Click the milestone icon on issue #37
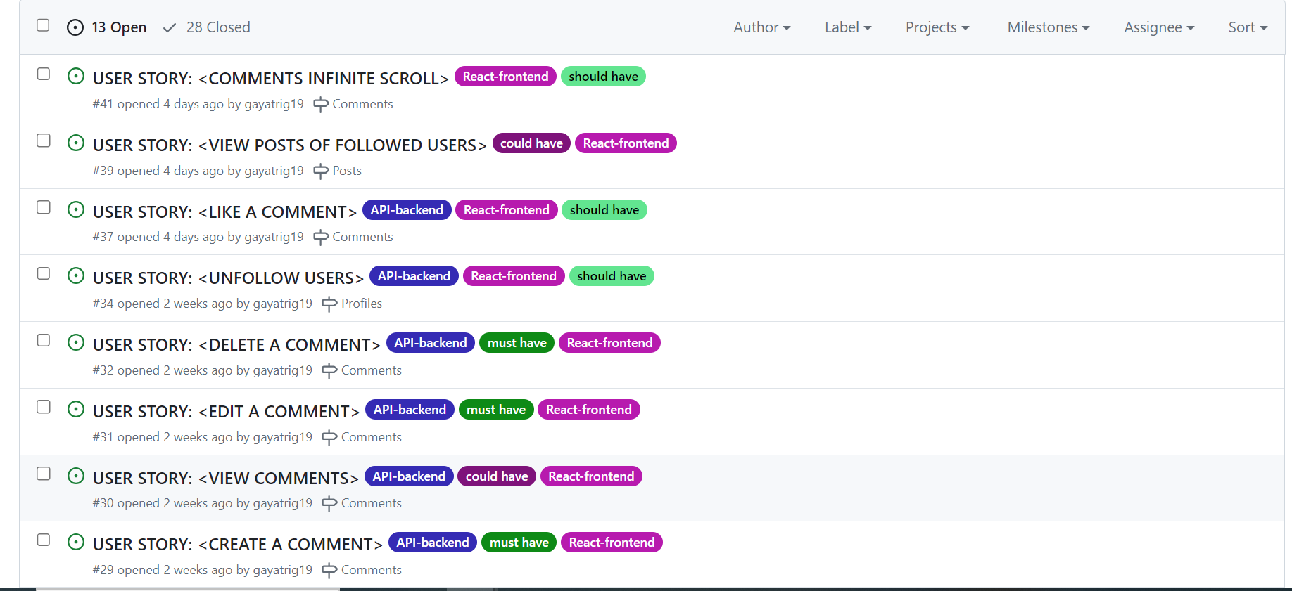Image resolution: width=1292 pixels, height=591 pixels. [x=321, y=238]
